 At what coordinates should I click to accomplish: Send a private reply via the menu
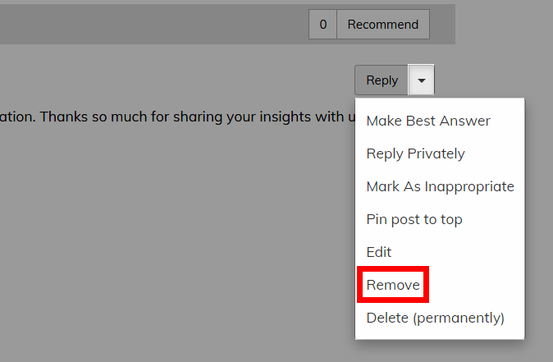(x=415, y=154)
